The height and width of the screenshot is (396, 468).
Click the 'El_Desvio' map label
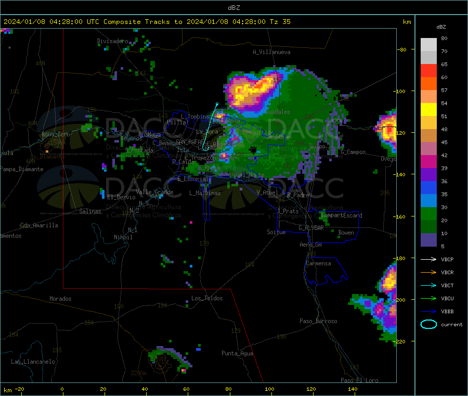tap(121, 197)
